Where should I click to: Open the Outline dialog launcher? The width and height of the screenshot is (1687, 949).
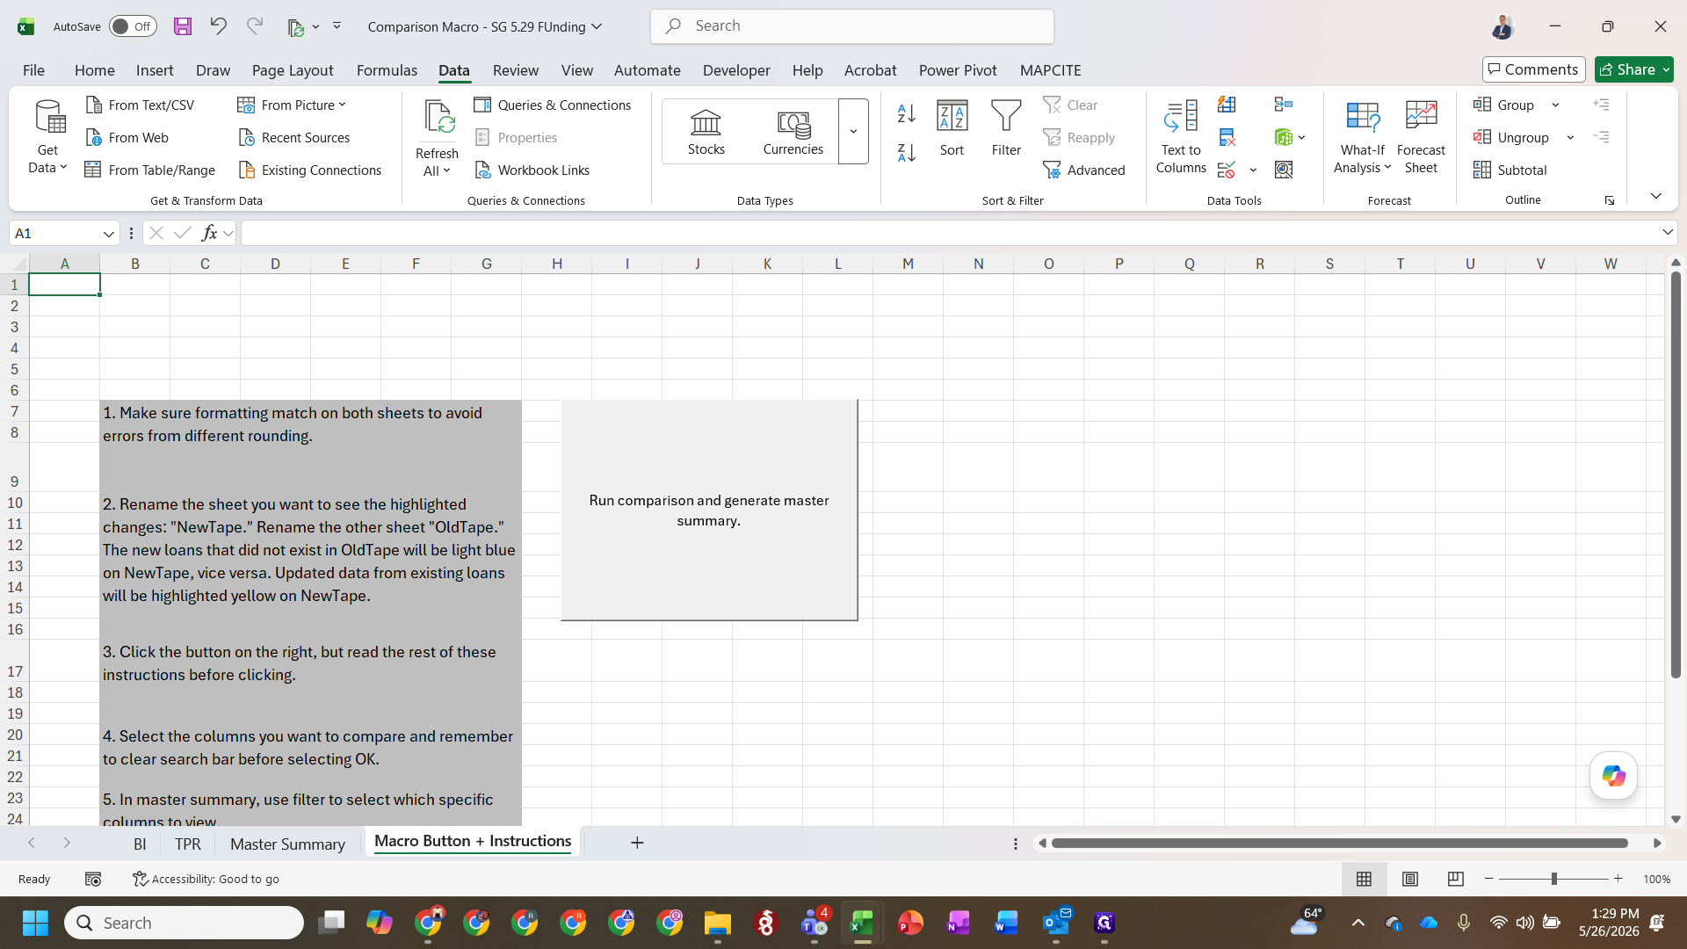coord(1610,200)
